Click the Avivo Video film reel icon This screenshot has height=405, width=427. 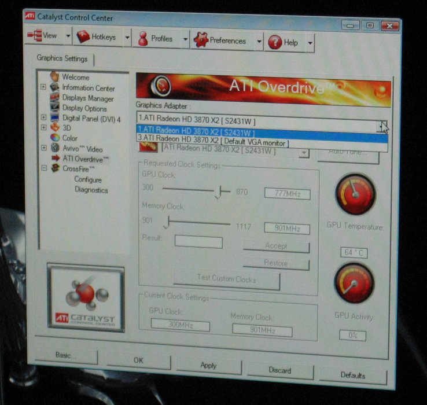[x=55, y=148]
